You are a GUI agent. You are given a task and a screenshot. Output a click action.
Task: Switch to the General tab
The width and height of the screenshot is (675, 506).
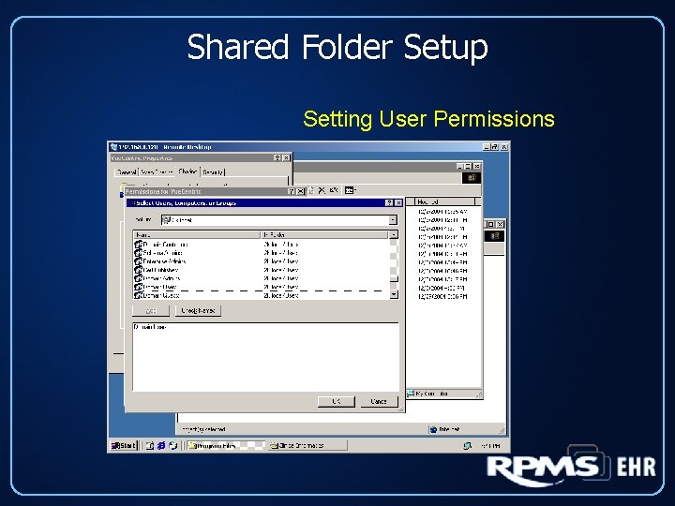(127, 172)
